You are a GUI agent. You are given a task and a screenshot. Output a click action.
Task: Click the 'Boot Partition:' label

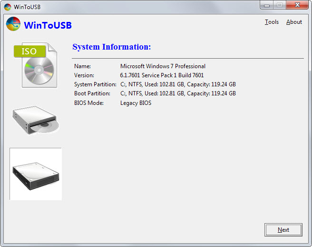point(92,93)
